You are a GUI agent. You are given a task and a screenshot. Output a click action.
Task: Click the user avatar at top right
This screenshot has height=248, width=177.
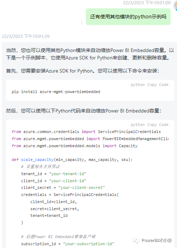point(175,6)
